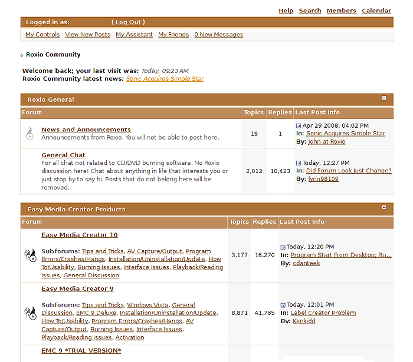The height and width of the screenshot is (362, 413).
Task: Go to last post icon beside Today, 12:20 PM
Action: pos(283,247)
